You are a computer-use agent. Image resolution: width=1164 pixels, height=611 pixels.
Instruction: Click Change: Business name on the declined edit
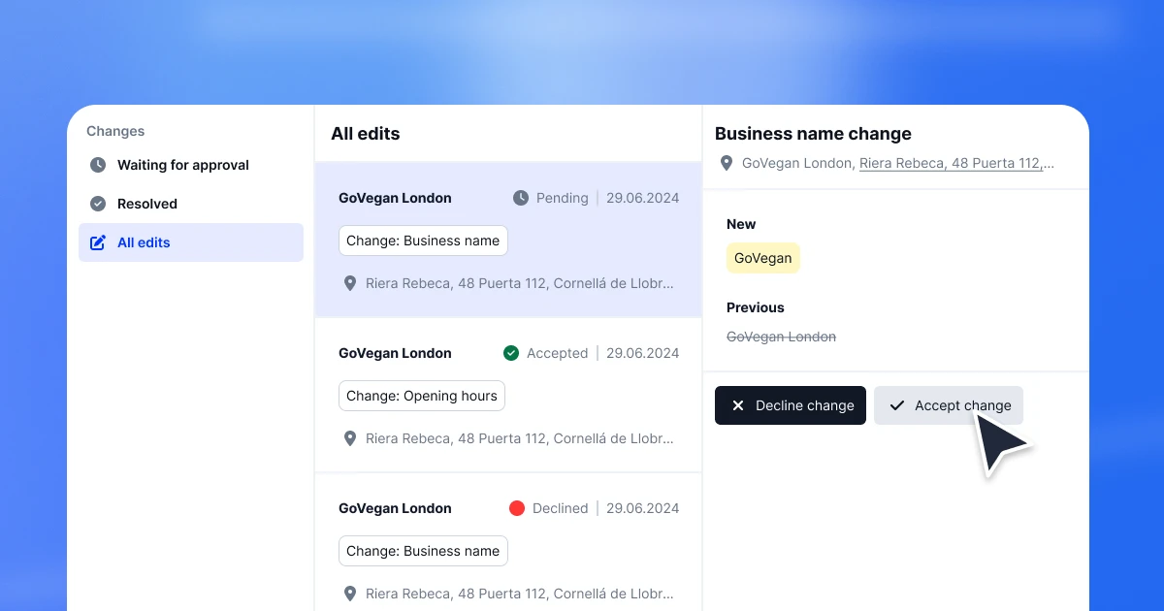[423, 551]
